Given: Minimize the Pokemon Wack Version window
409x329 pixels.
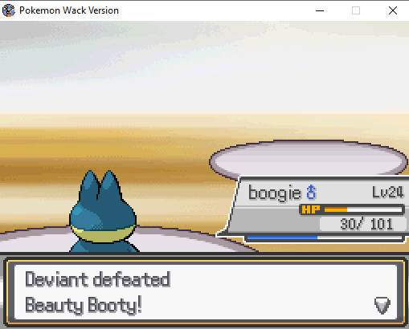Looking at the screenshot, I should click(320, 10).
